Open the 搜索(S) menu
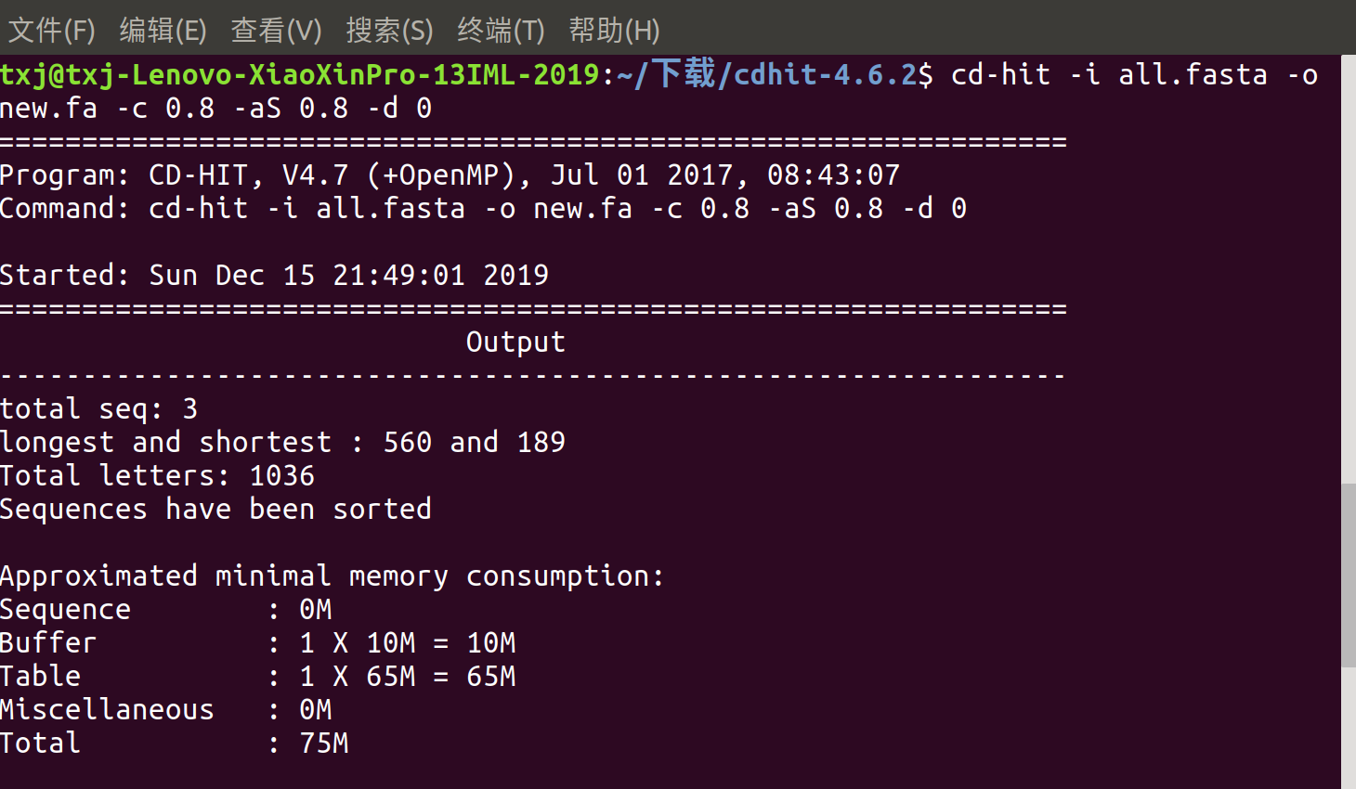 (x=389, y=30)
